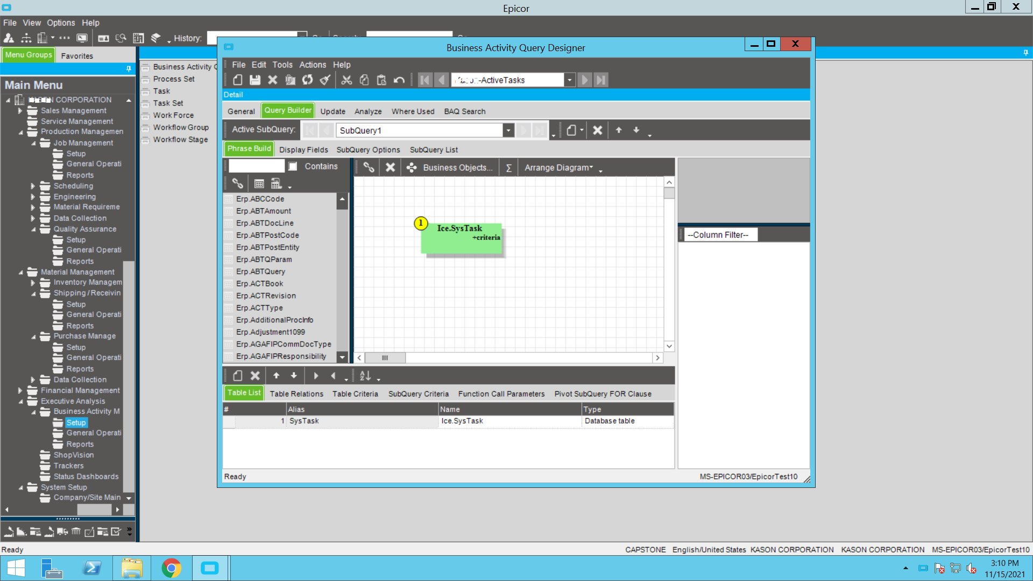Click the Cut scissors icon
Image resolution: width=1033 pixels, height=581 pixels.
click(346, 80)
